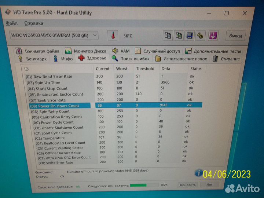The width and height of the screenshot is (264, 198).
Task: Click the Выход button
Action: (236, 36)
